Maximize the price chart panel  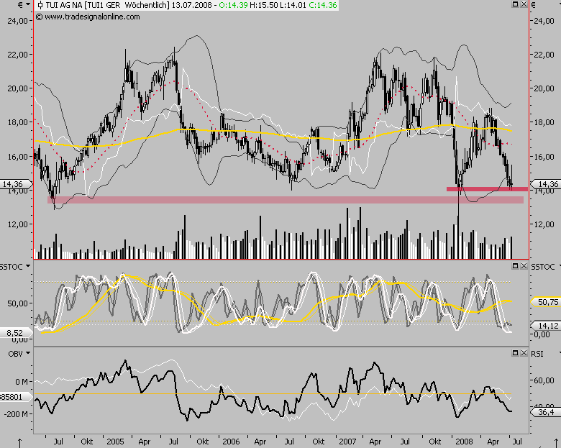click(515, 5)
